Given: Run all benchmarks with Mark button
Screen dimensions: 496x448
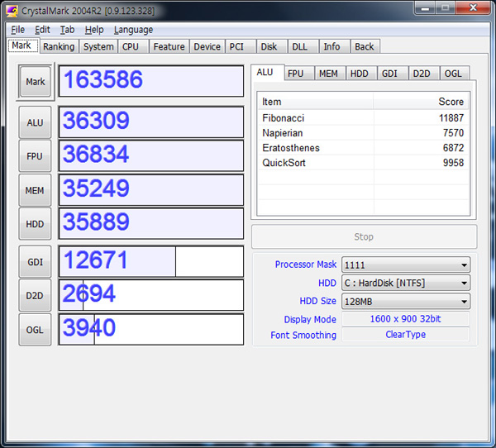Looking at the screenshot, I should [35, 82].
